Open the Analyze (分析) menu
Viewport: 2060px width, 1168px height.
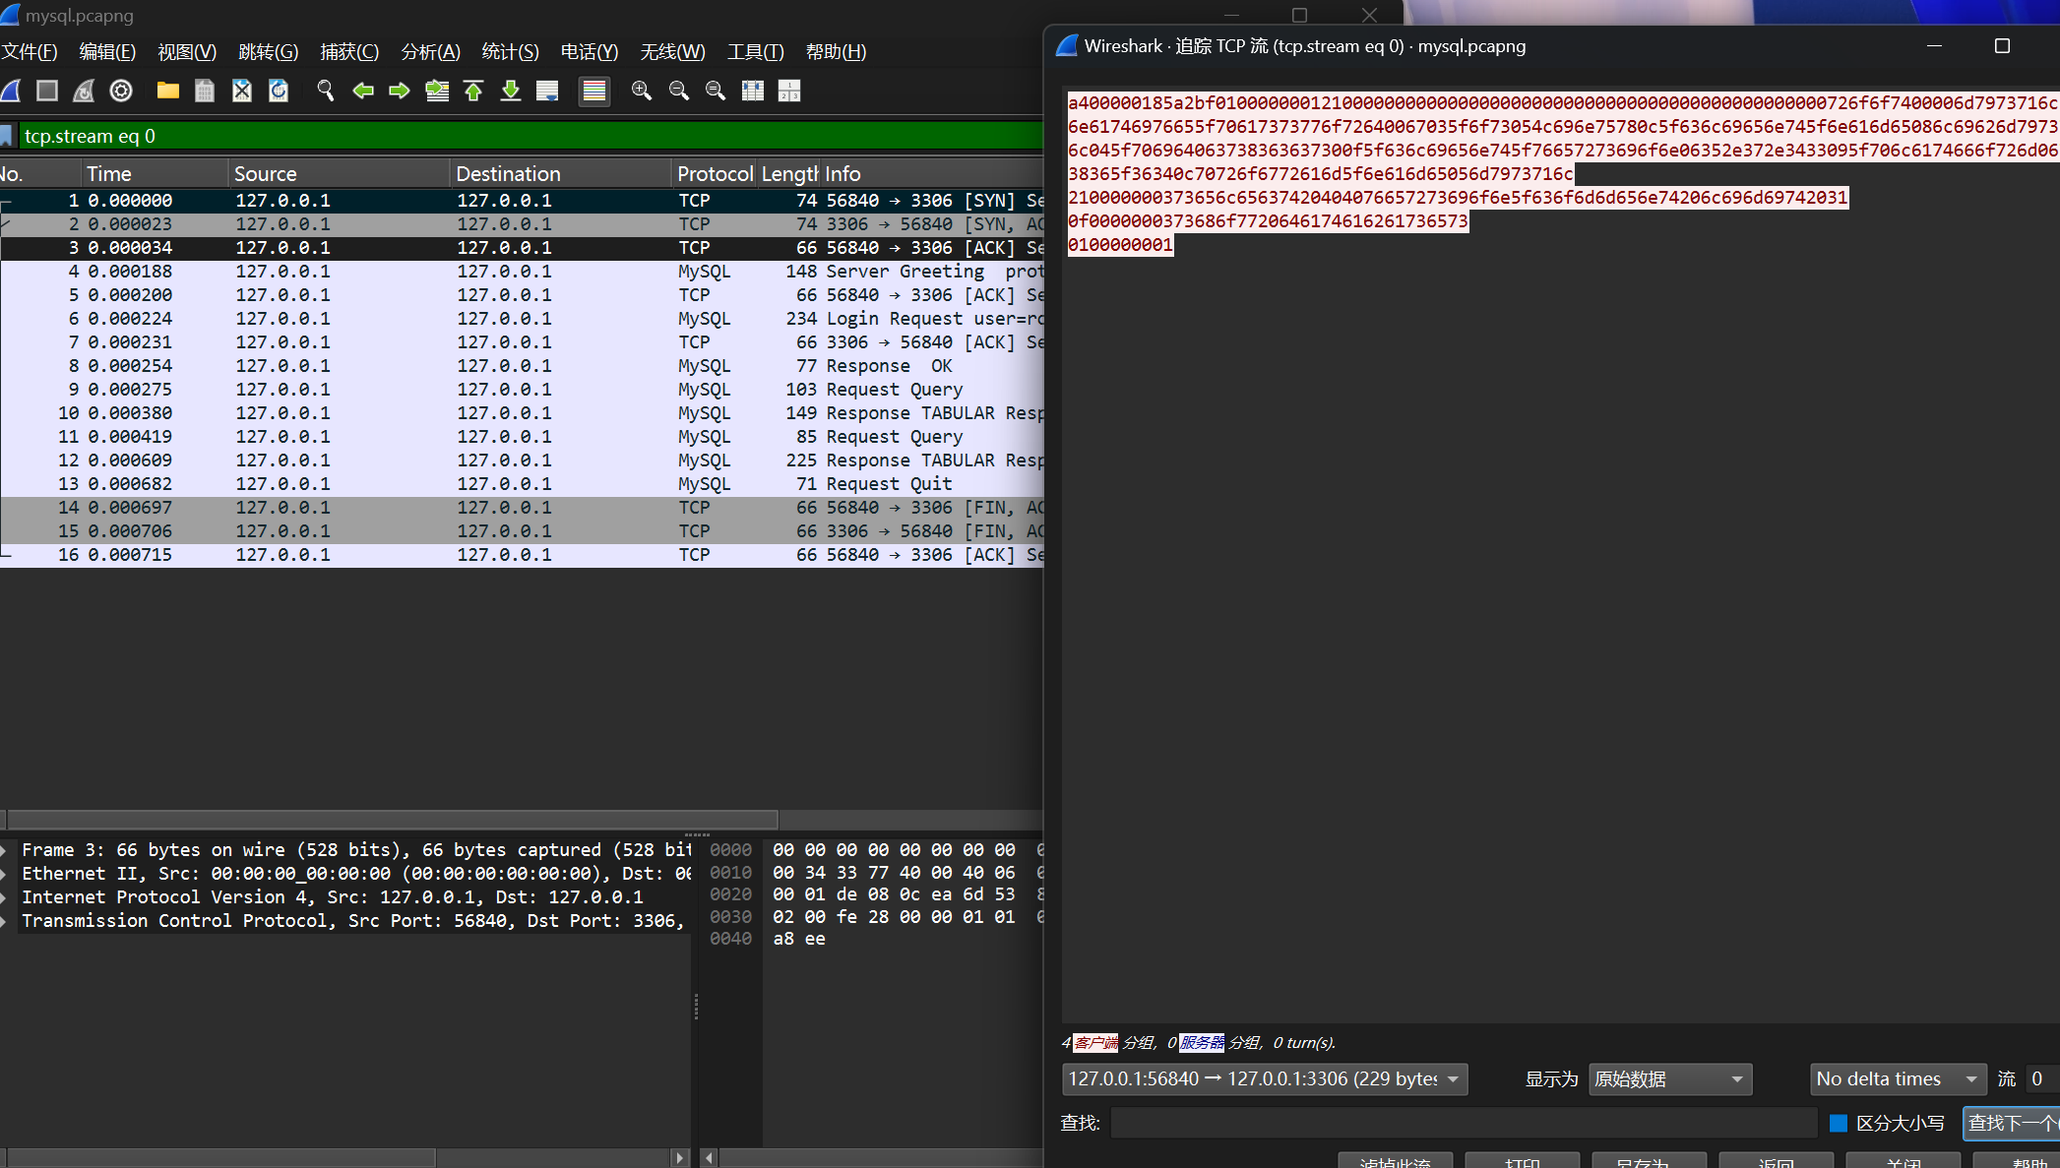point(430,52)
